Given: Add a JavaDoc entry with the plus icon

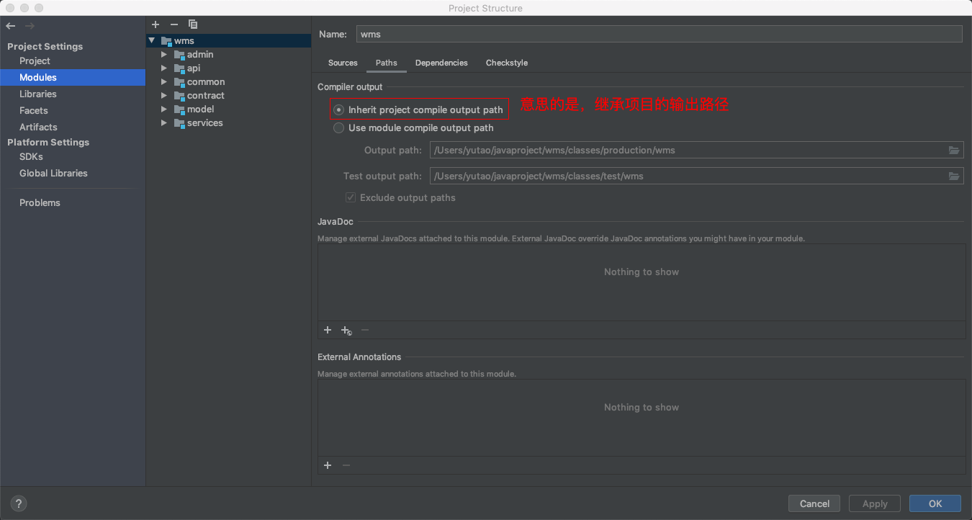Looking at the screenshot, I should coord(328,330).
